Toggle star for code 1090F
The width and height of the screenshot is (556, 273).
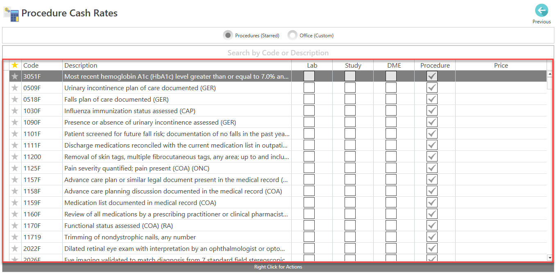15,122
